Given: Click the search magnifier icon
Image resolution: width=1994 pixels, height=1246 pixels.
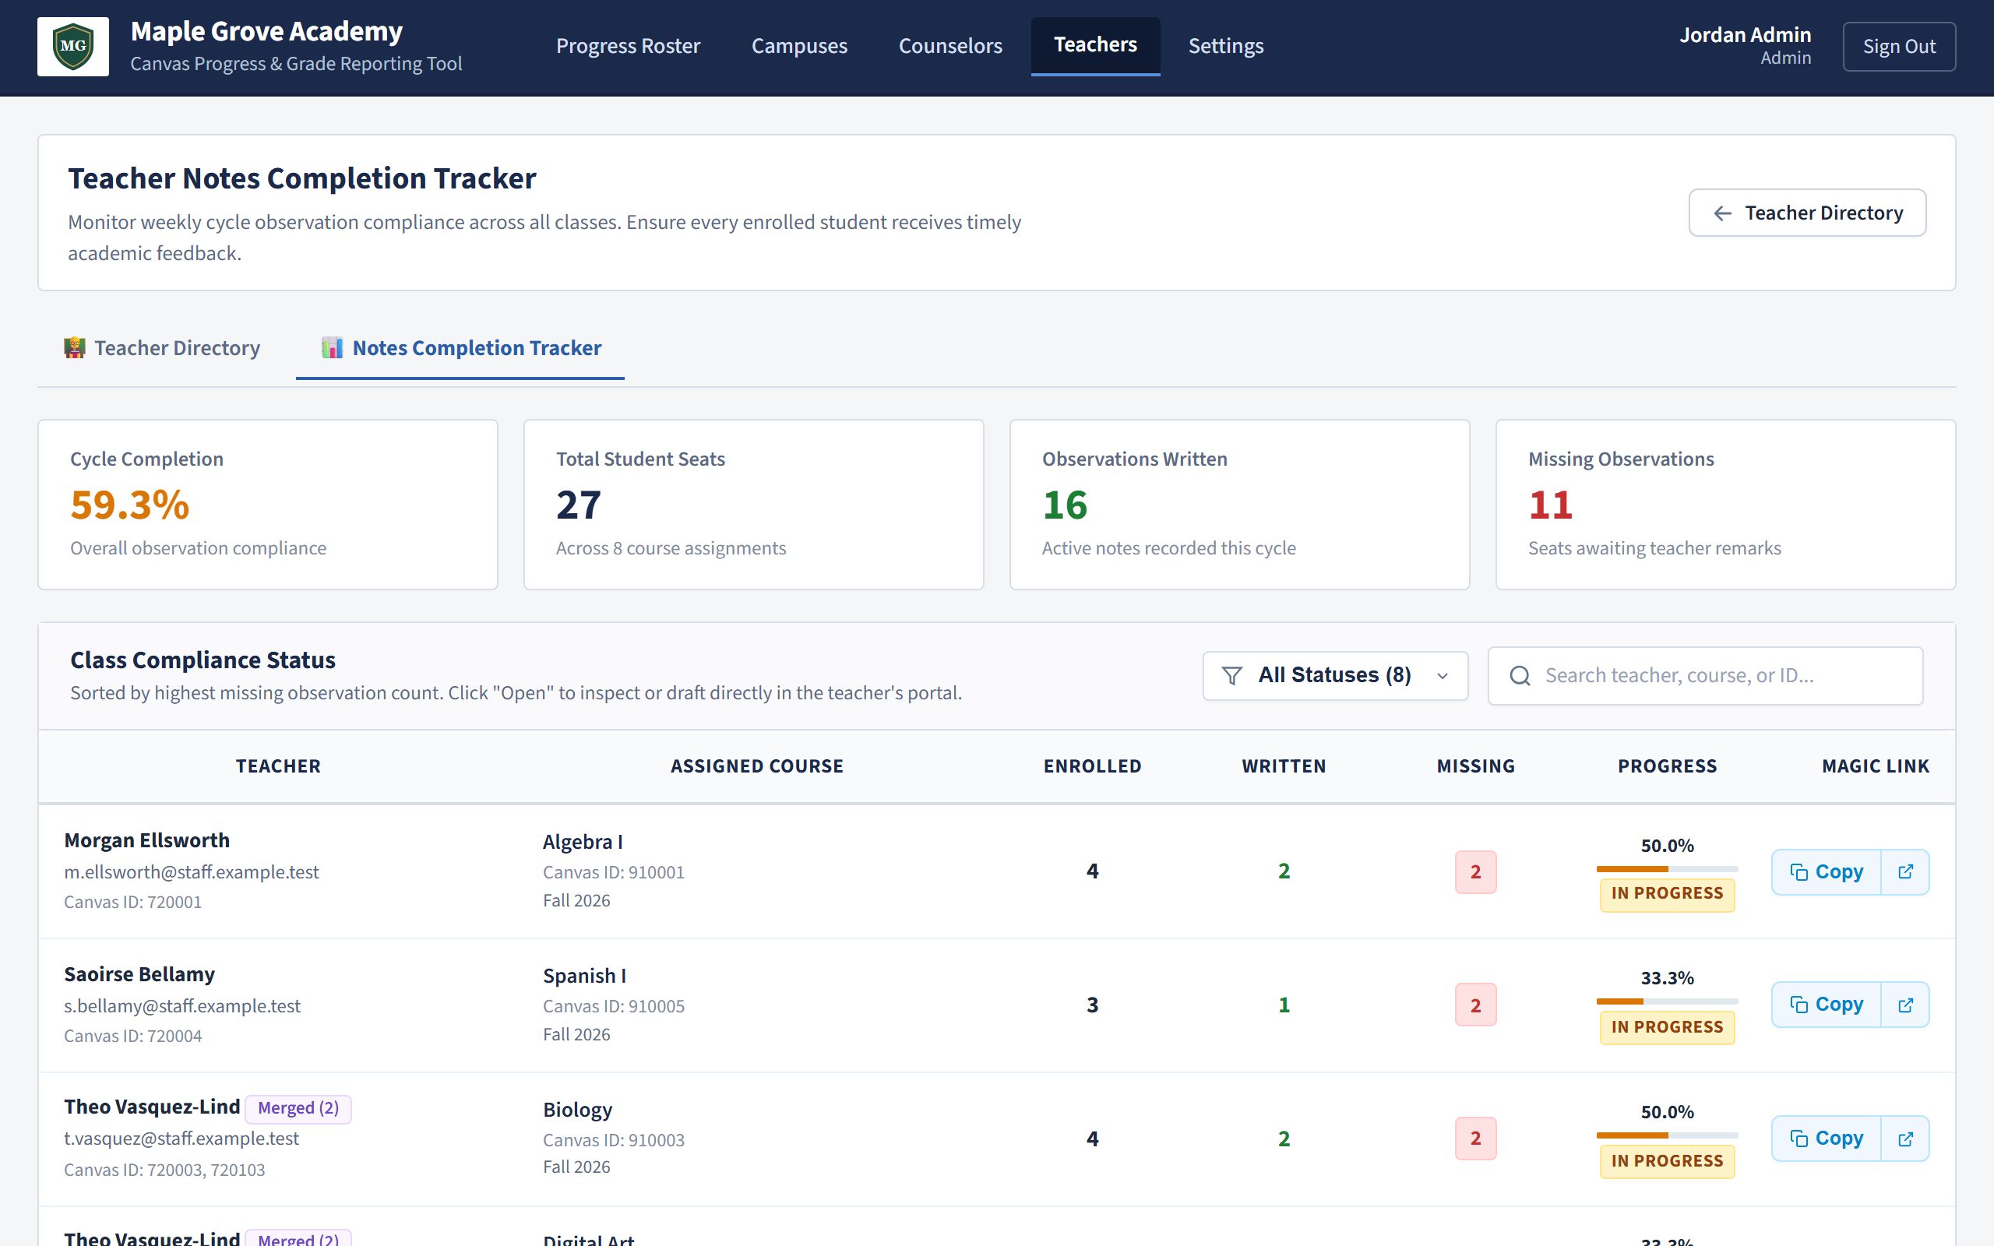Looking at the screenshot, I should click(1520, 676).
